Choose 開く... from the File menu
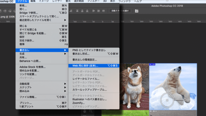Screen dimensions: 206x116 coord(42,9)
